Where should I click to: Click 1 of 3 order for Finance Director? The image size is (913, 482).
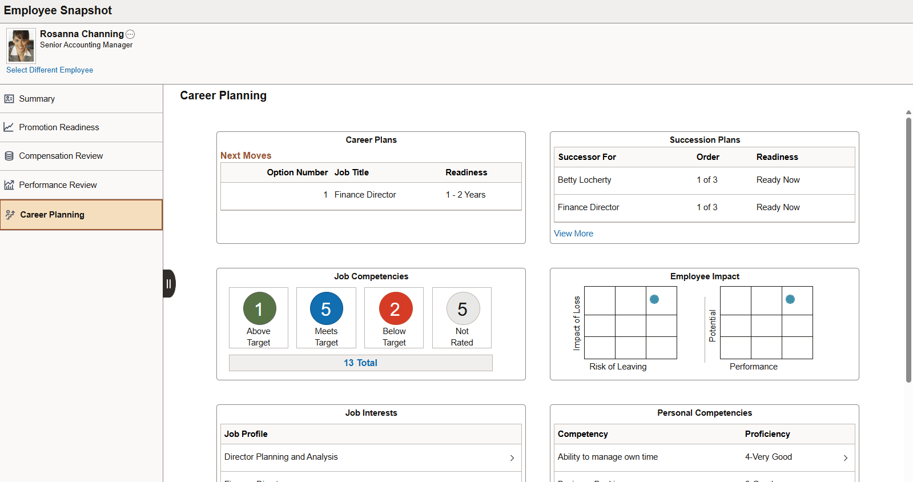point(707,207)
